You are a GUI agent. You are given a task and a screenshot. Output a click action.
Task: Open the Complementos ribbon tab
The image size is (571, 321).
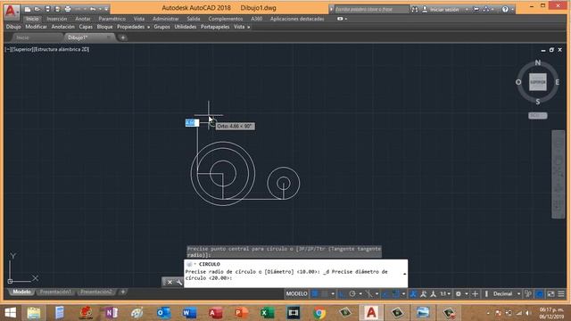click(x=226, y=19)
